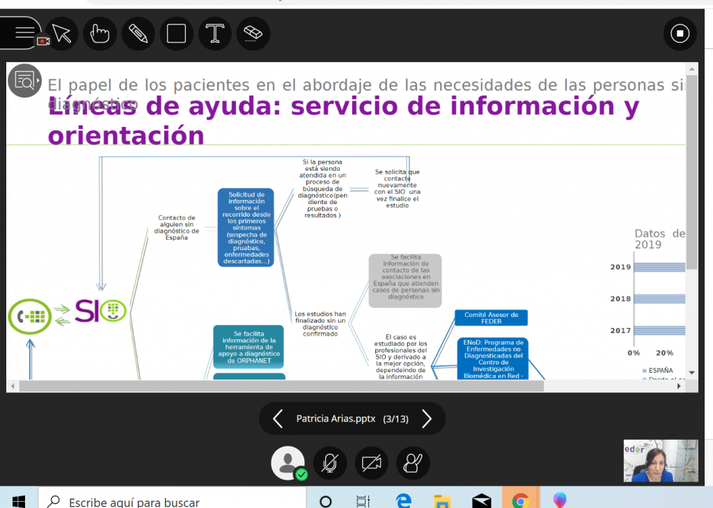Image resolution: width=713 pixels, height=508 pixels.
Task: Toggle the camera video button
Action: coord(371,463)
